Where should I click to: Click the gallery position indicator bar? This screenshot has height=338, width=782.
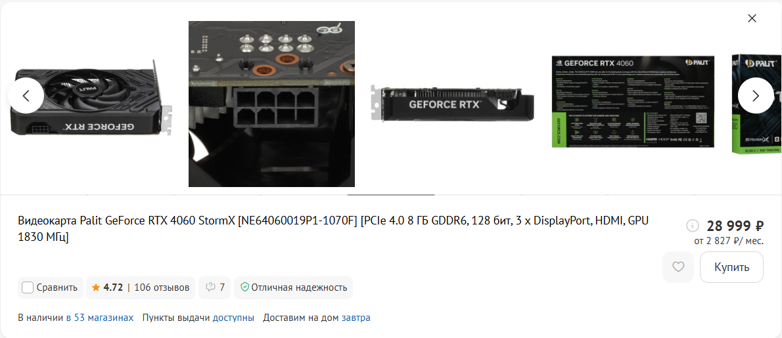pyautogui.click(x=391, y=195)
